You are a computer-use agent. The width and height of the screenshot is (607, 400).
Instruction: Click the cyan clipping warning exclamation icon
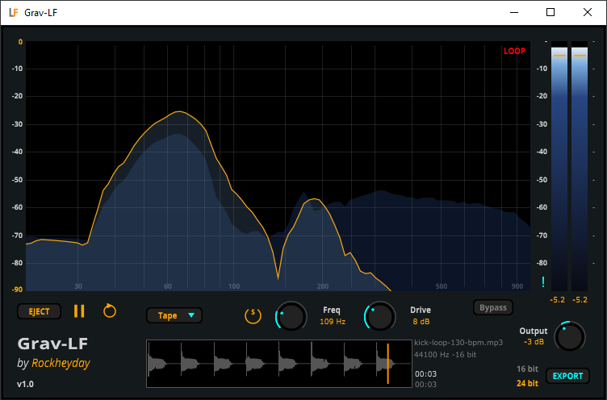(543, 282)
